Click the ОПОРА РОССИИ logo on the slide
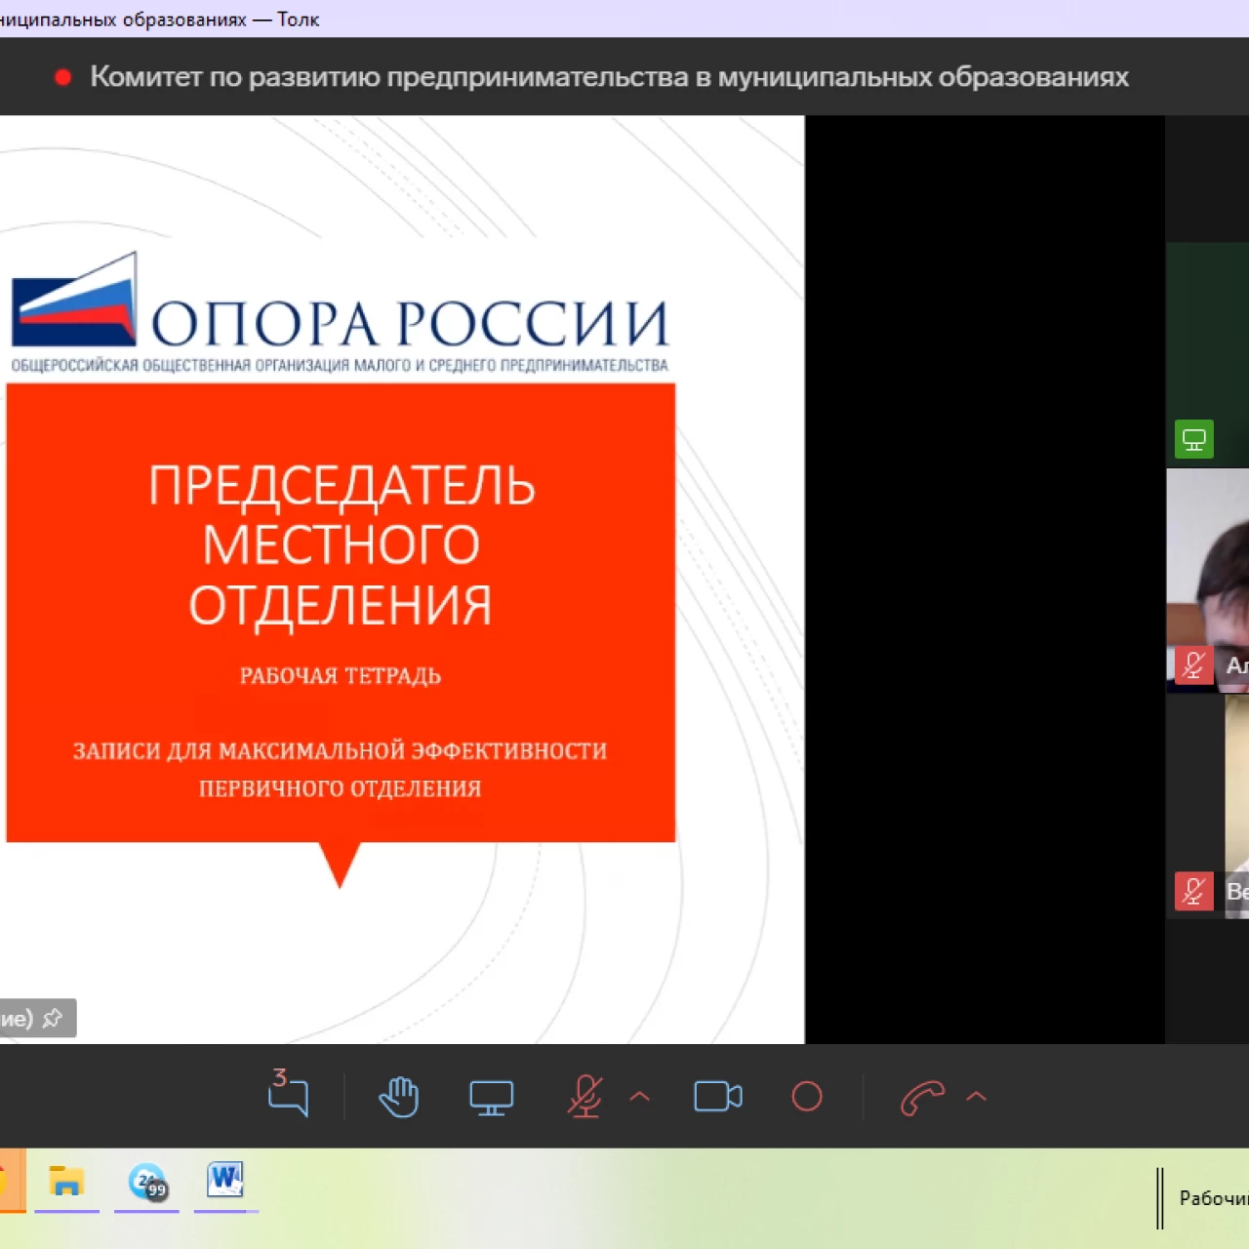Viewport: 1249px width, 1249px height. [x=340, y=313]
